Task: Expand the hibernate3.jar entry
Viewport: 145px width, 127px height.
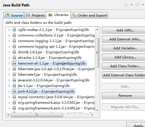Action: [9, 75]
